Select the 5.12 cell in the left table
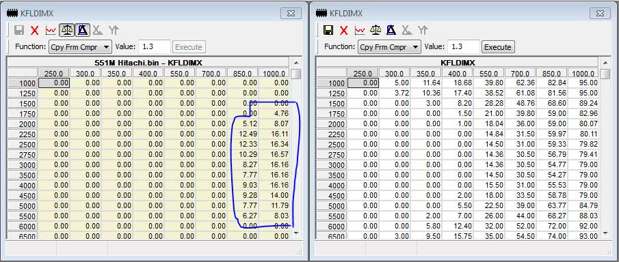The width and height of the screenshot is (619, 262). click(x=242, y=124)
